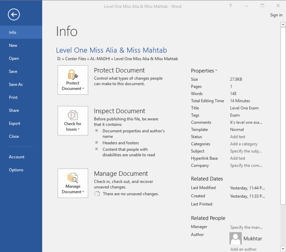This screenshot has width=286, height=252.
Task: Click the scrollbar down arrow
Action: (x=283, y=249)
